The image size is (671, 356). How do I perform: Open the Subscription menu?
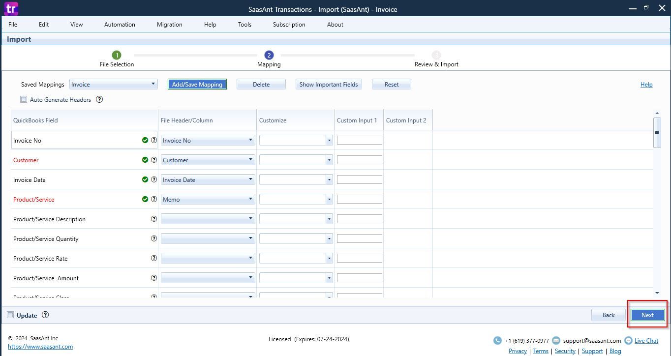click(x=289, y=24)
